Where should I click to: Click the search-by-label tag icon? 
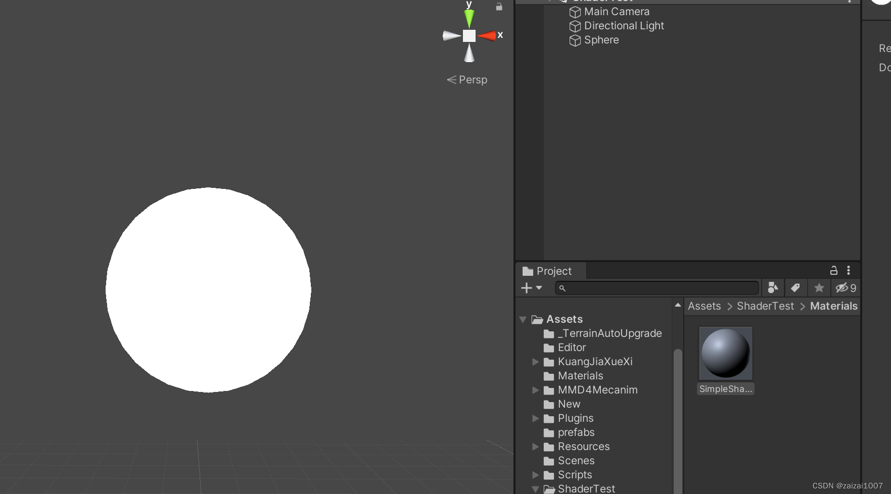[x=795, y=287]
